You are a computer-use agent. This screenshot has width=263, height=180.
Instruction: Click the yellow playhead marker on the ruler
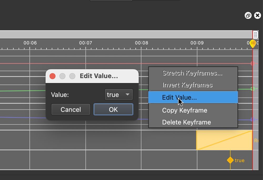point(253,43)
